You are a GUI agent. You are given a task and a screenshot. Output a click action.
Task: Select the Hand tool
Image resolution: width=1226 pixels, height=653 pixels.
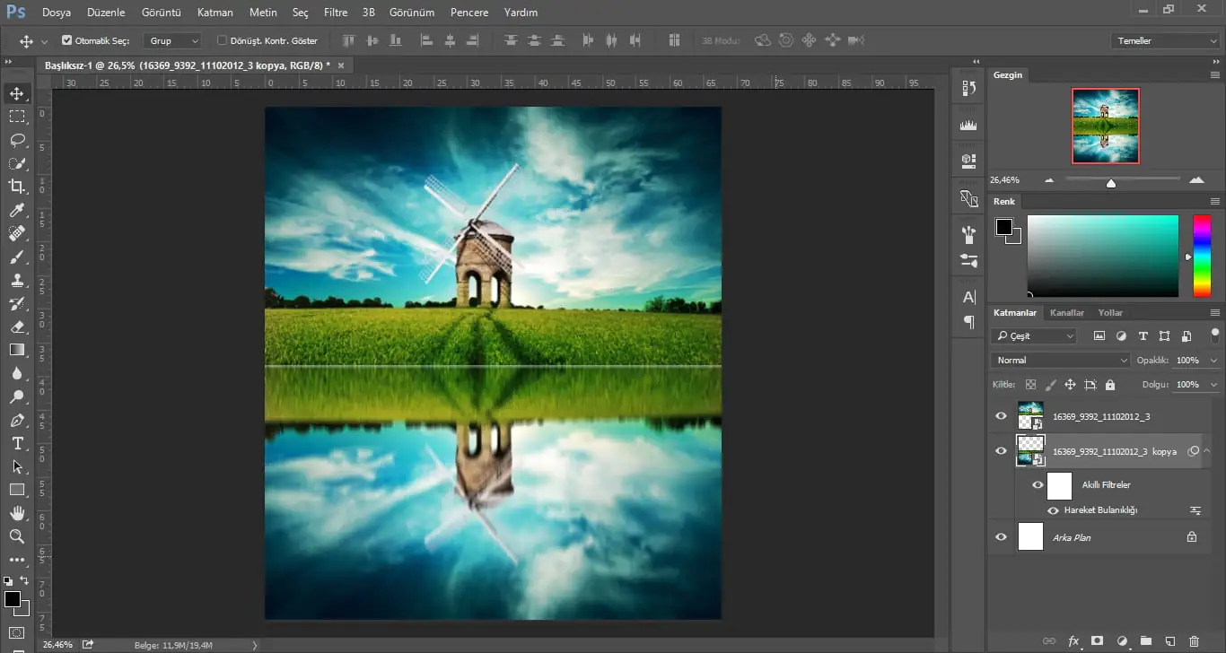click(x=17, y=513)
